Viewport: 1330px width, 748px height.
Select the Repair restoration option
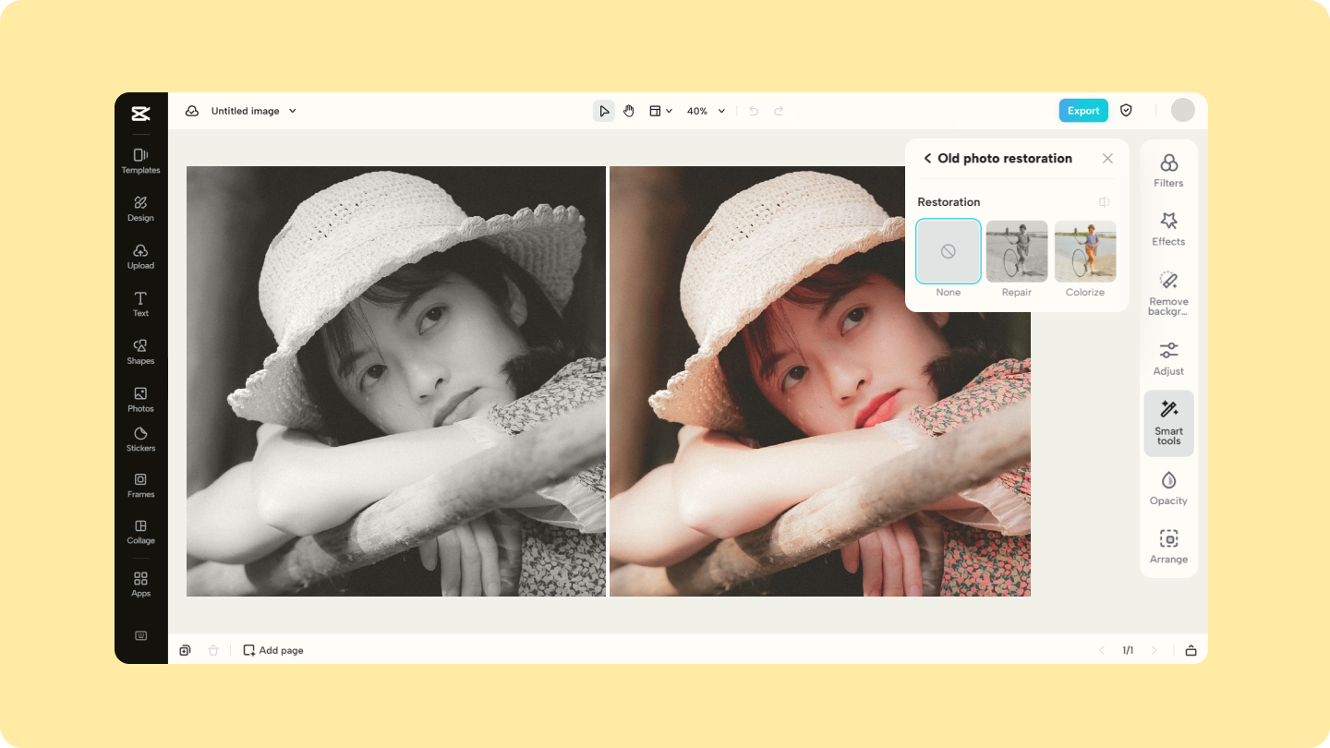(1016, 250)
